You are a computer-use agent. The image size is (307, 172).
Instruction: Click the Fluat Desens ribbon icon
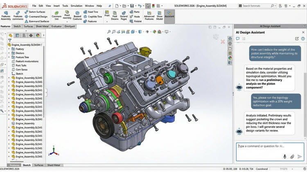coord(115,15)
